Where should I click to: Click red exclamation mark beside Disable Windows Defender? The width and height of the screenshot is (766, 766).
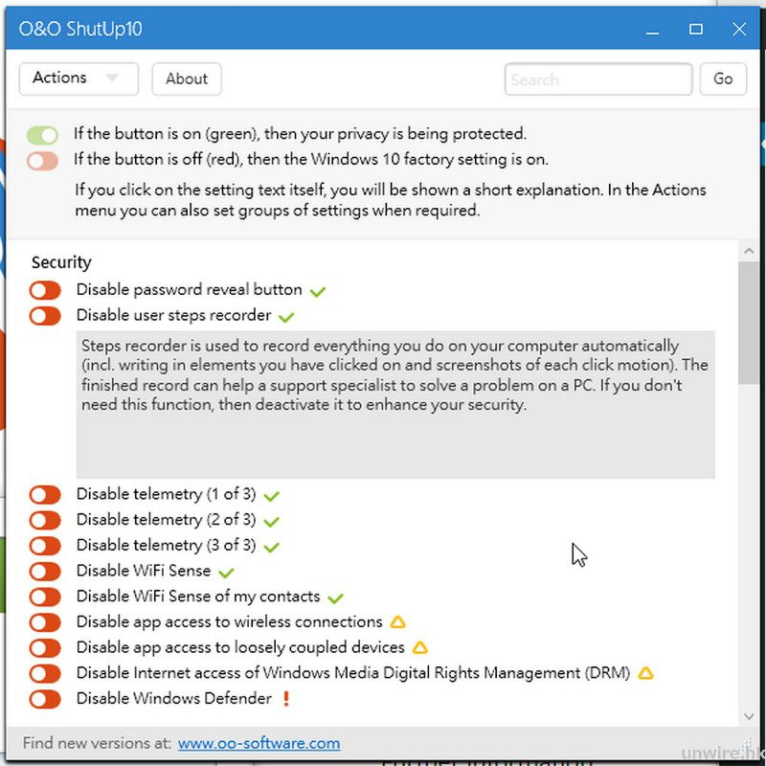coord(286,699)
